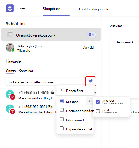This screenshot has height=148, width=139.
Task: Click the Köer app title
Action: [x=21, y=8]
